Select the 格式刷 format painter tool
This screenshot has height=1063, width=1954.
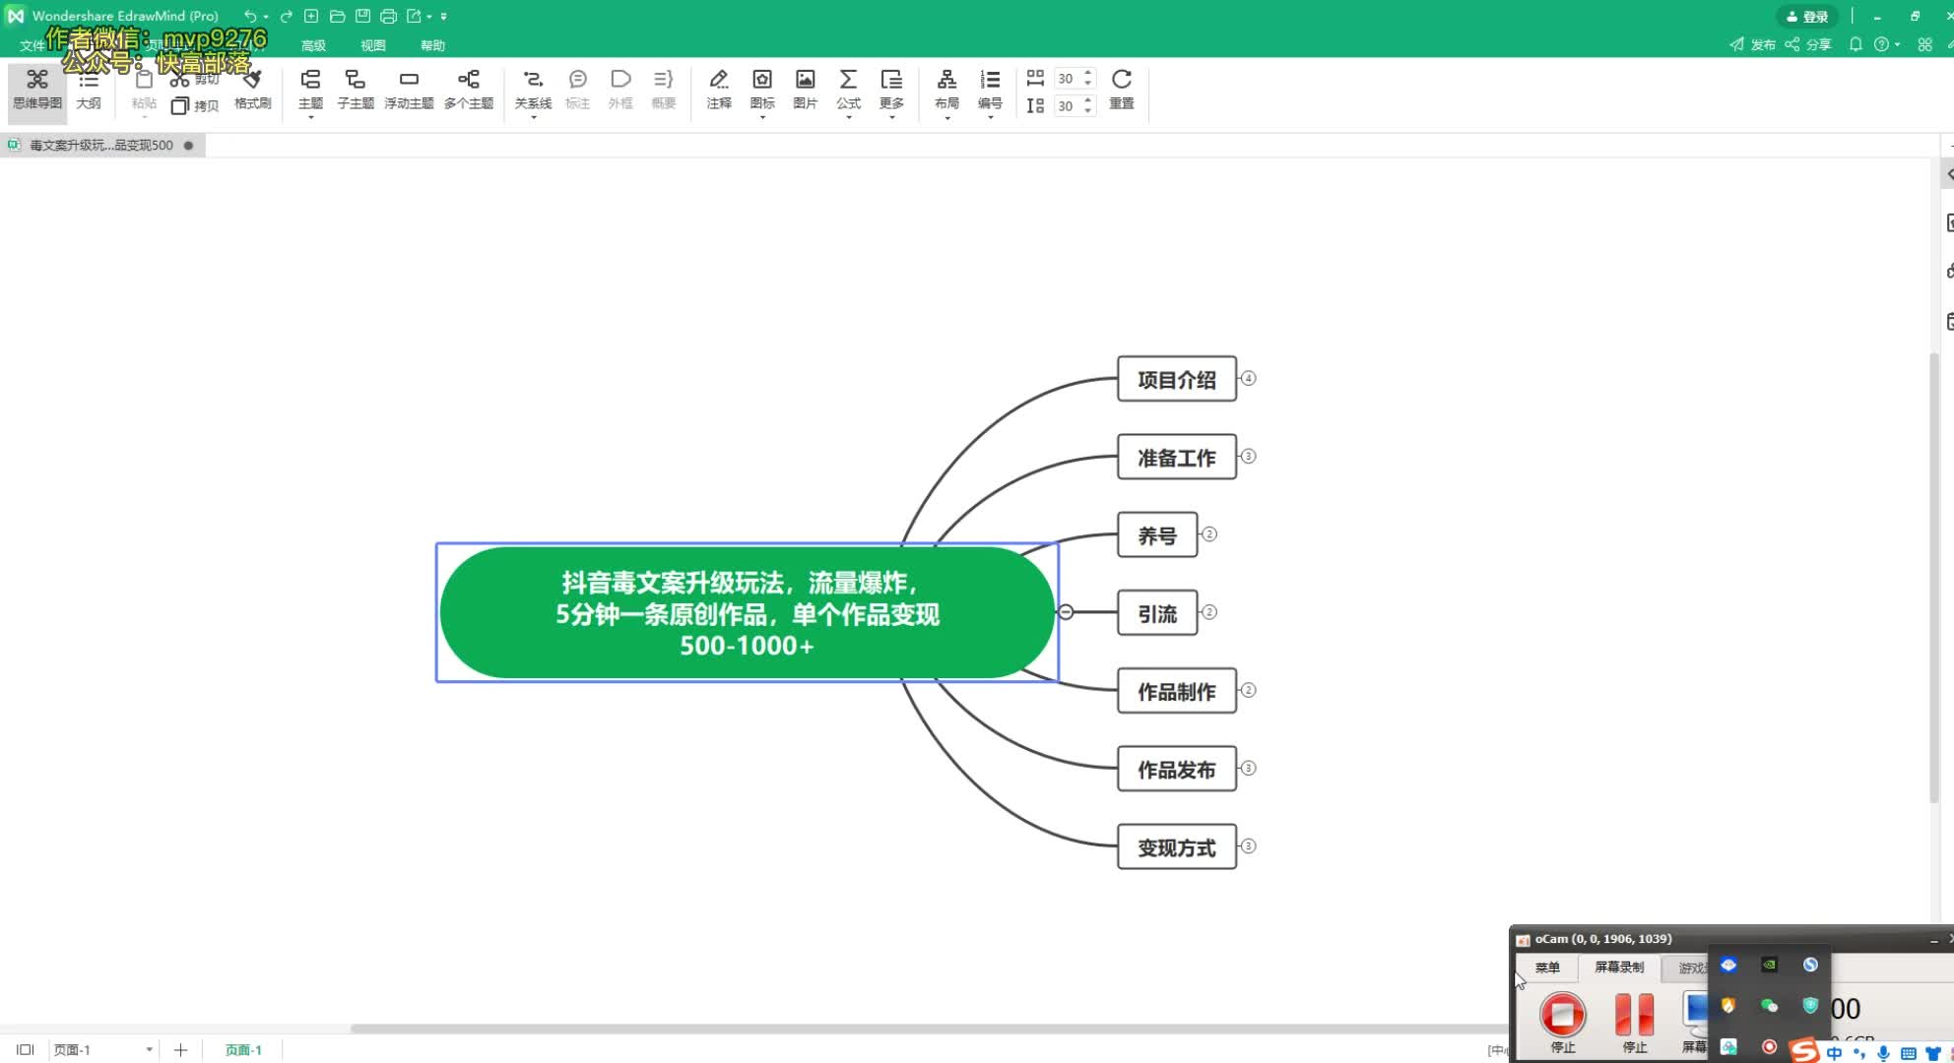pos(252,89)
